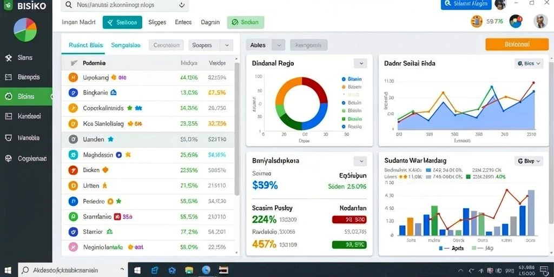Expand the Bindanal Rego chart dropdown

point(361,64)
